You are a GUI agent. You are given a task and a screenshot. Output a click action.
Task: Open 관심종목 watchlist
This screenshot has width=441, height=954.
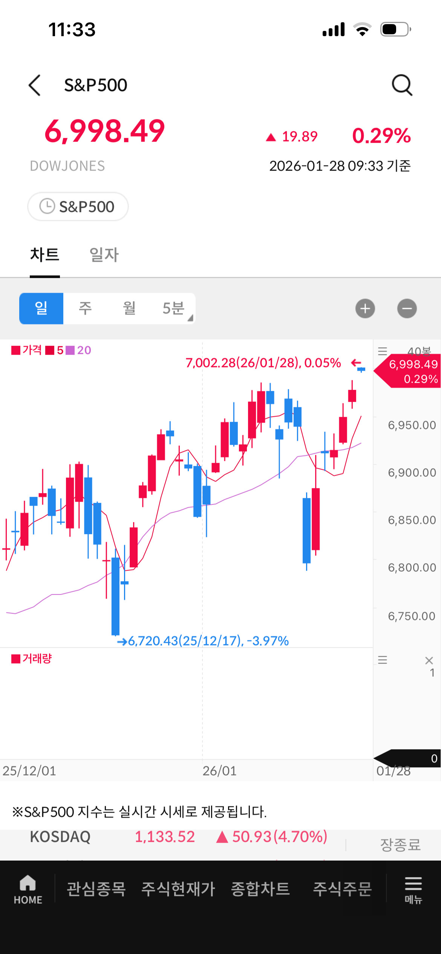(96, 889)
